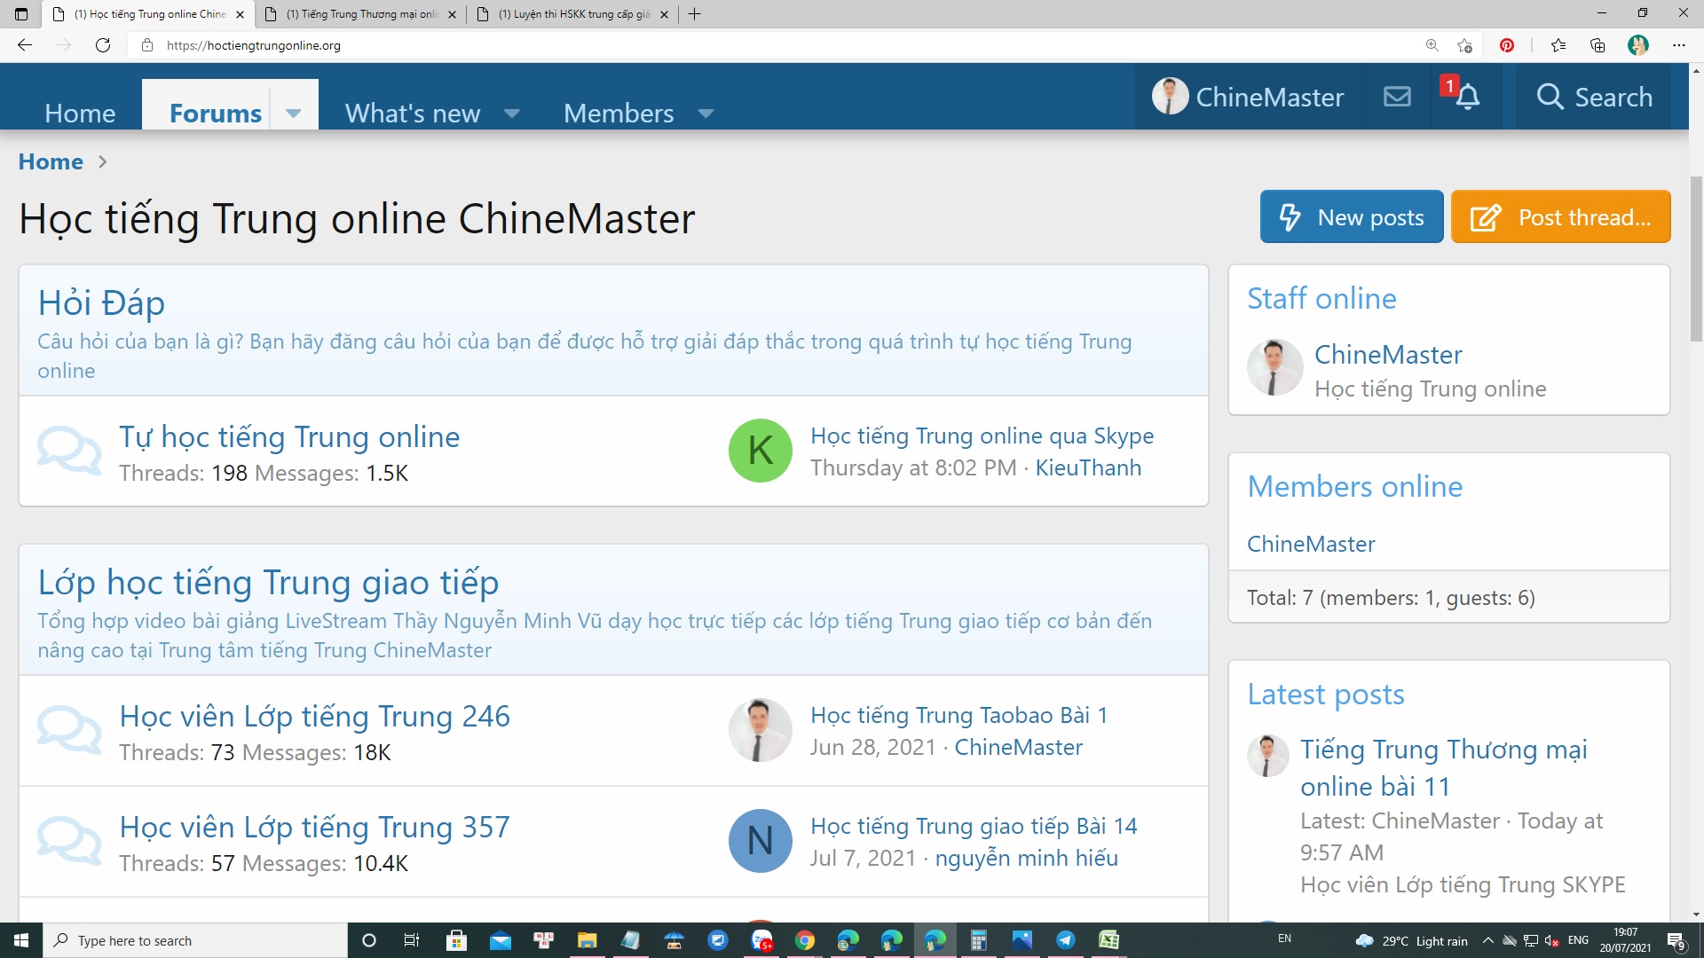1704x958 pixels.
Task: Expand the Members dropdown arrow
Action: coord(706,114)
